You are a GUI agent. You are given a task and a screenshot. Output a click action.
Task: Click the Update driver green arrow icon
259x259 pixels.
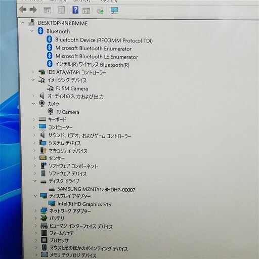pyautogui.click(x=100, y=11)
